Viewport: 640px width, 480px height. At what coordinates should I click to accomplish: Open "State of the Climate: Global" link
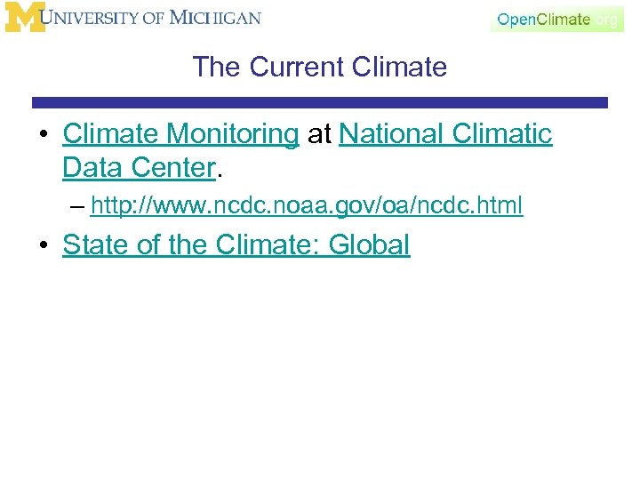[x=236, y=244]
